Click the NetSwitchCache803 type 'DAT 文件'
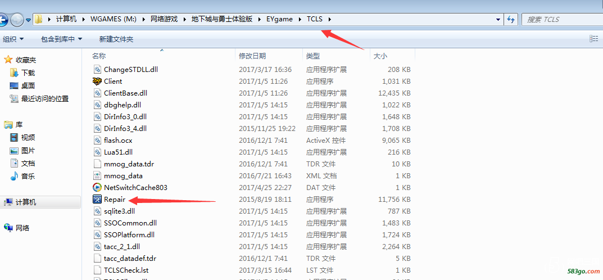 tap(320, 188)
